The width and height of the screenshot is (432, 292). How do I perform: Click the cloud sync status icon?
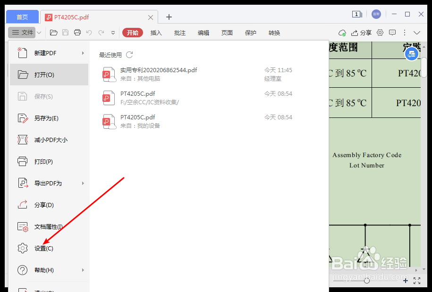[x=342, y=33]
